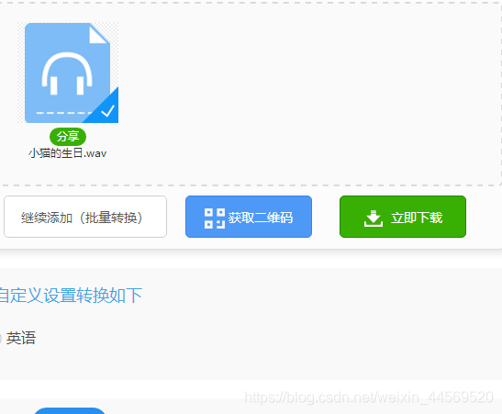502x414 pixels.
Task: Click the blue checkmark on the audio file
Action: click(x=107, y=111)
